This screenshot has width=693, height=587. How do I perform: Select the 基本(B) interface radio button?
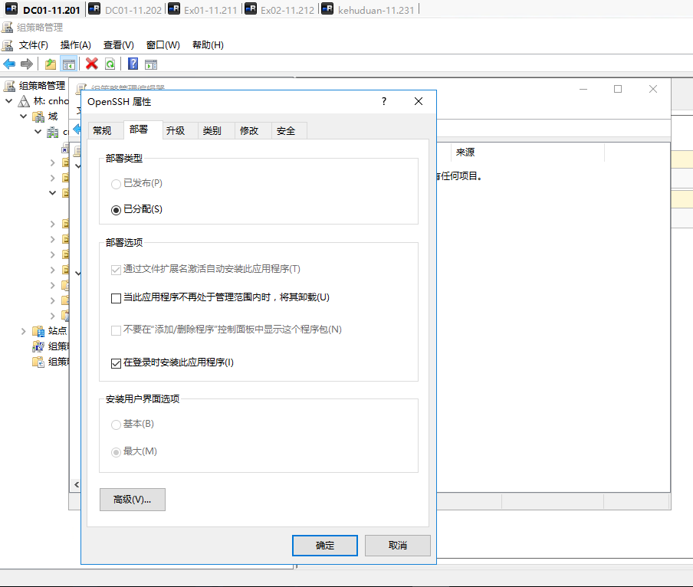tap(116, 425)
